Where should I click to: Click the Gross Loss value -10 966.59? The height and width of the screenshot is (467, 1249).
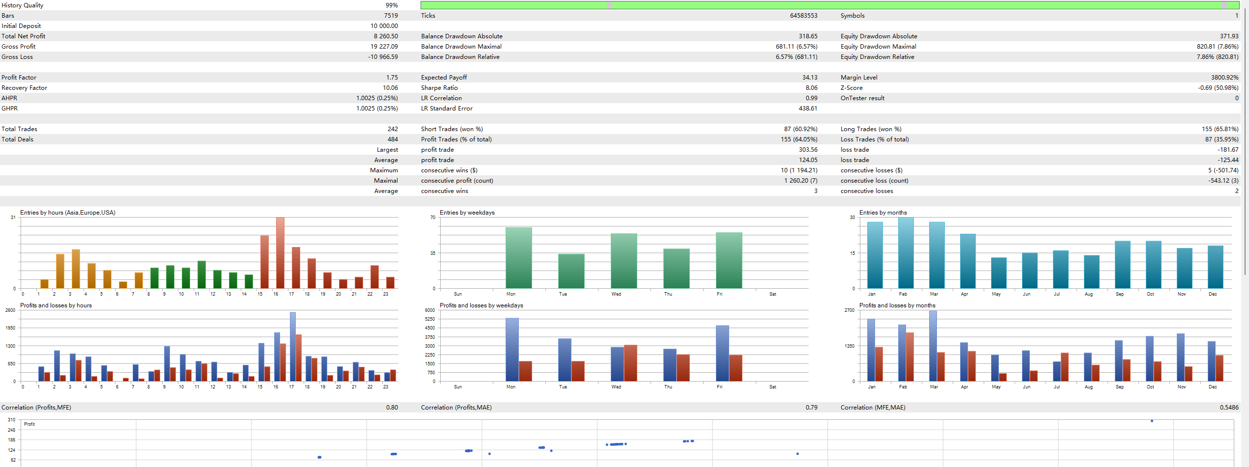coord(383,56)
